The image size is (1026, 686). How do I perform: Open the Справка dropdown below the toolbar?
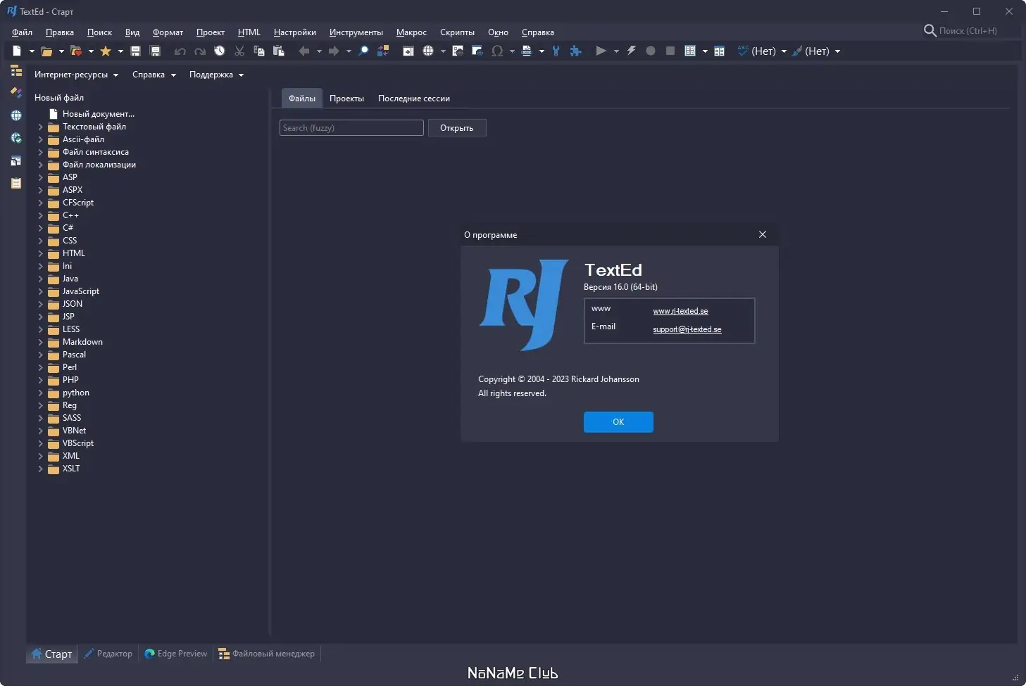point(154,75)
